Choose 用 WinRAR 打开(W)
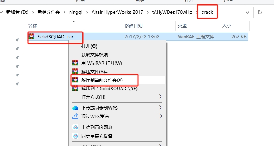274x146 pixels. pyautogui.click(x=117, y=63)
